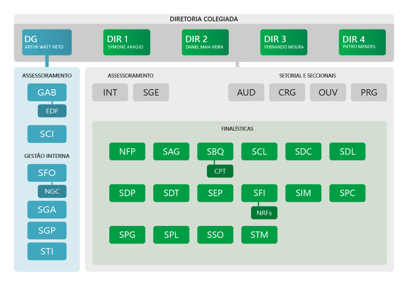Open the INT advisory box
Screen dimensions: 408x286
(x=110, y=92)
